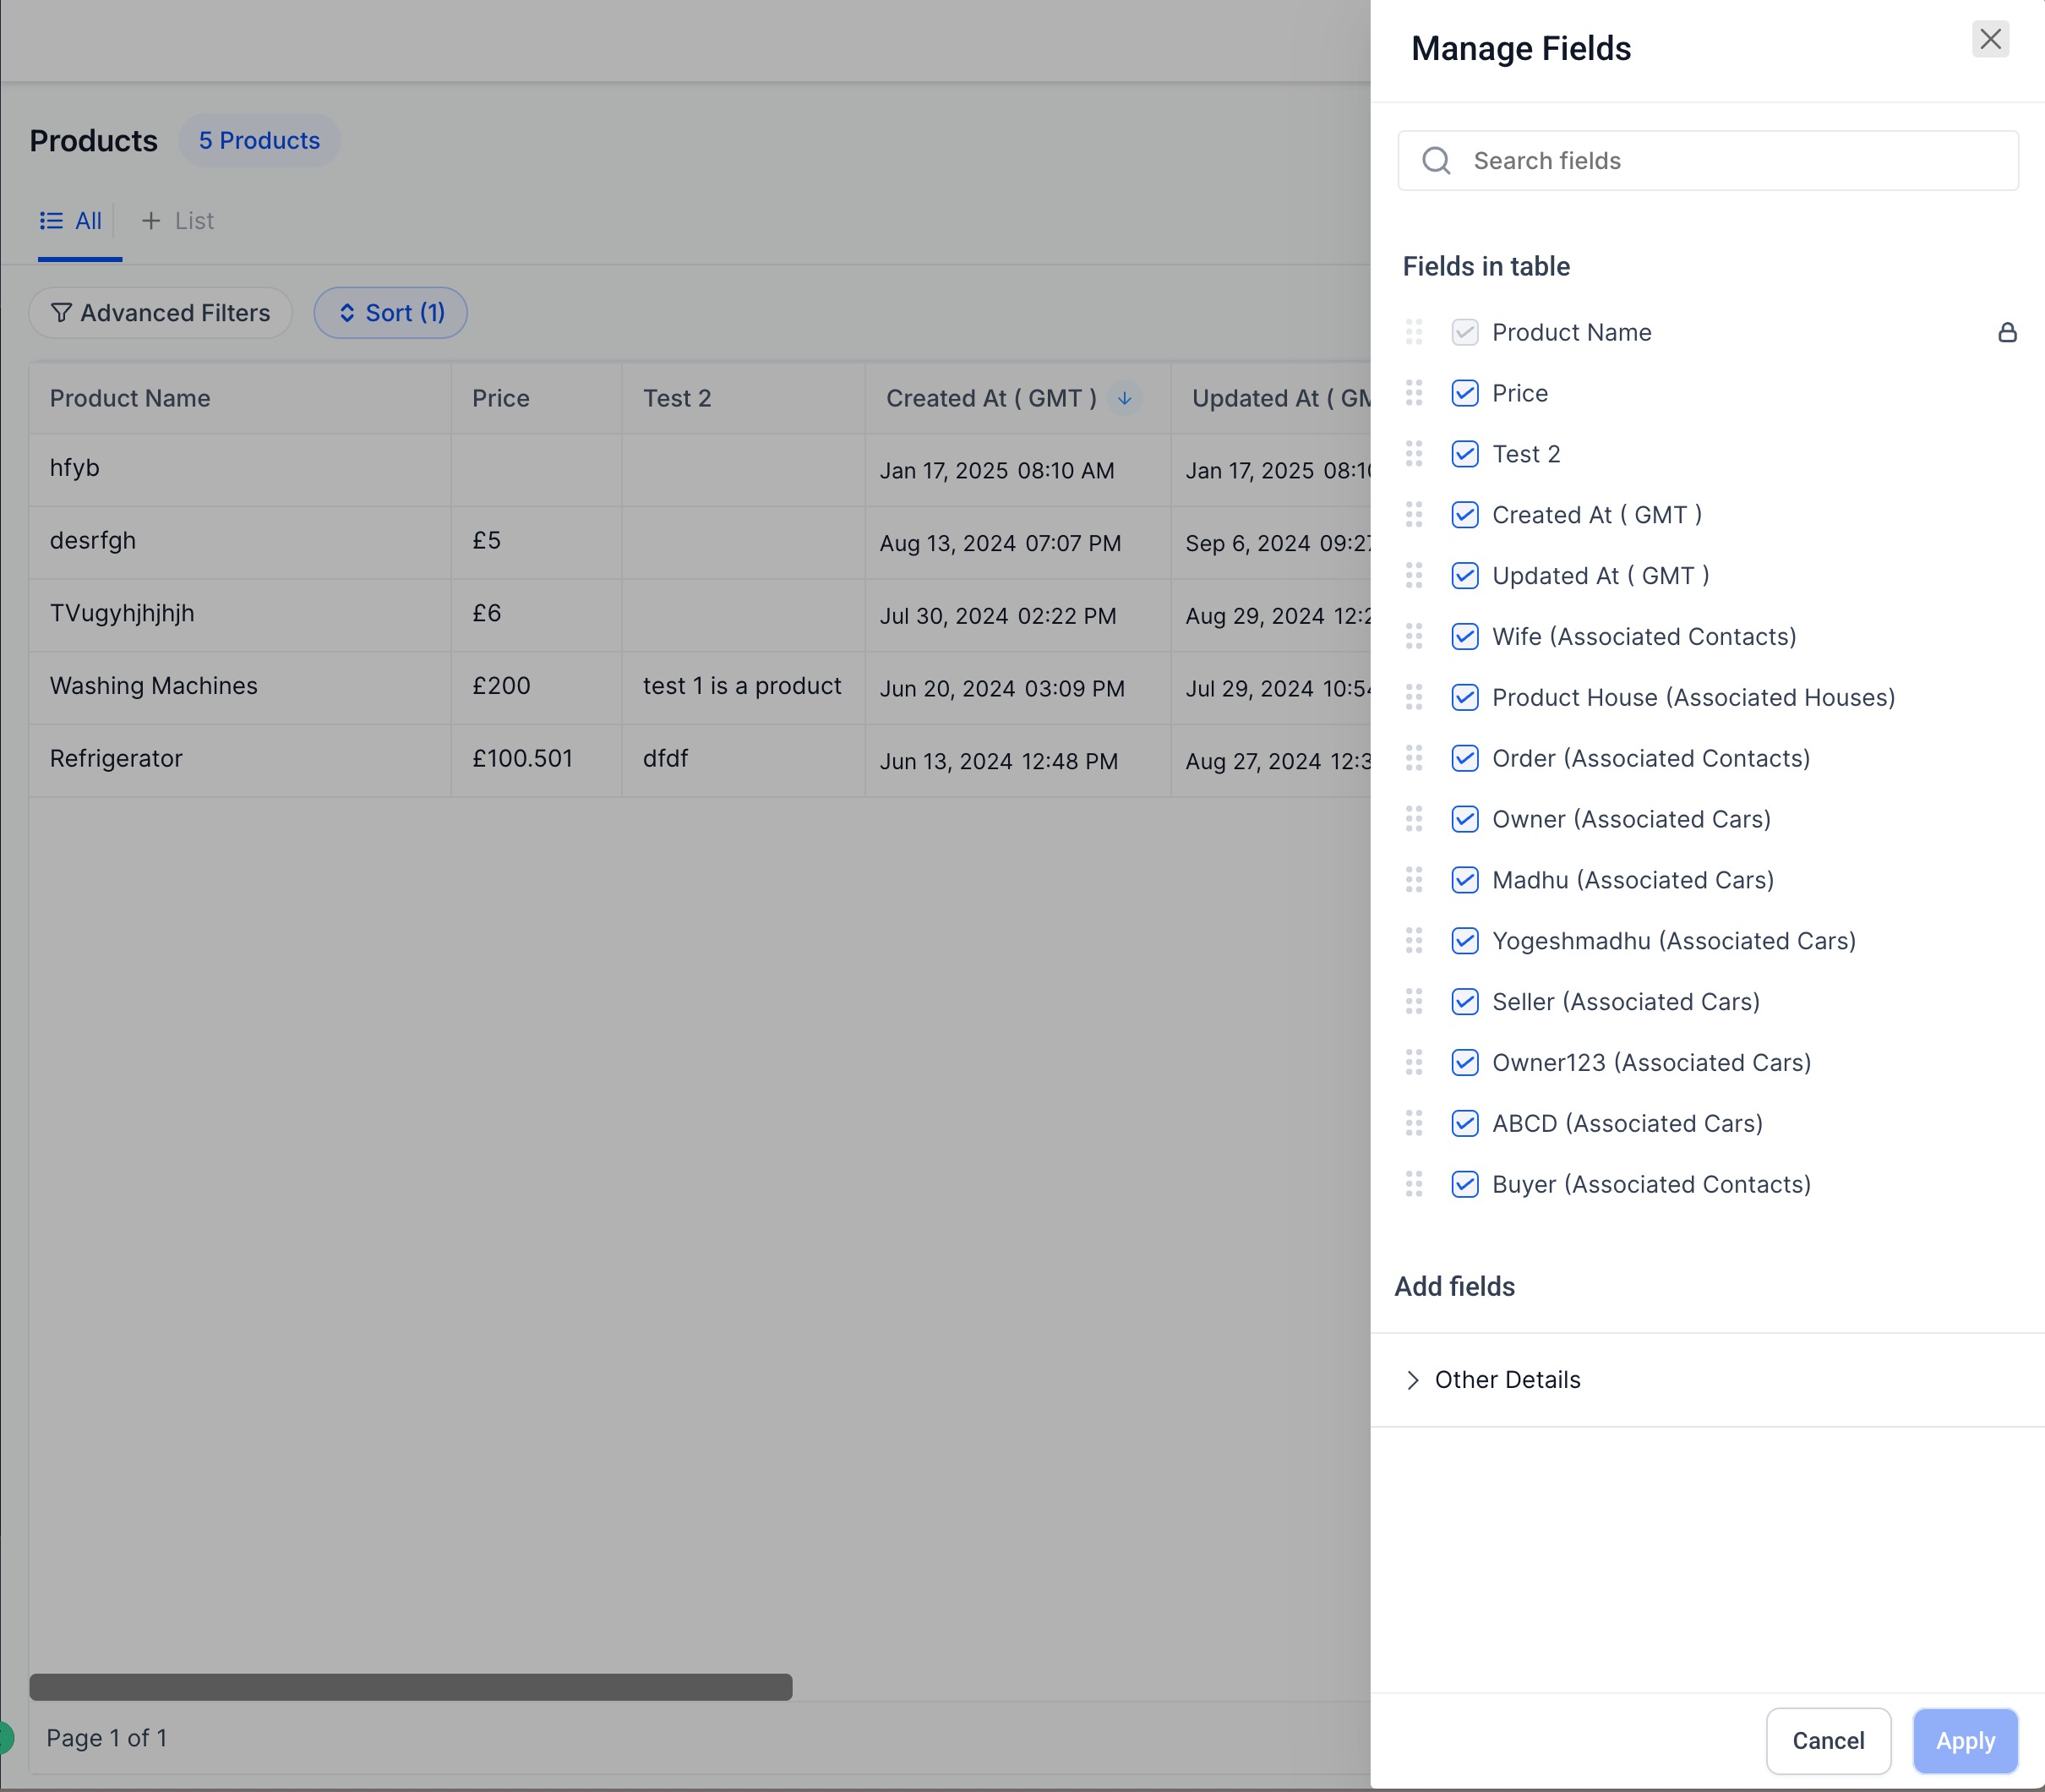The height and width of the screenshot is (1792, 2045).
Task: Click the drag handle next to Price
Action: coord(1413,393)
